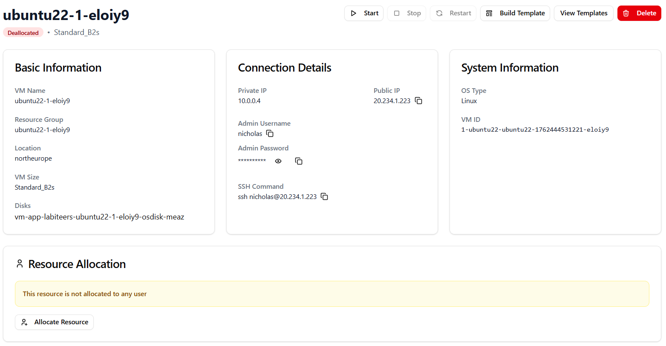Open View Templates
Image resolution: width=666 pixels, height=346 pixels.
(583, 13)
